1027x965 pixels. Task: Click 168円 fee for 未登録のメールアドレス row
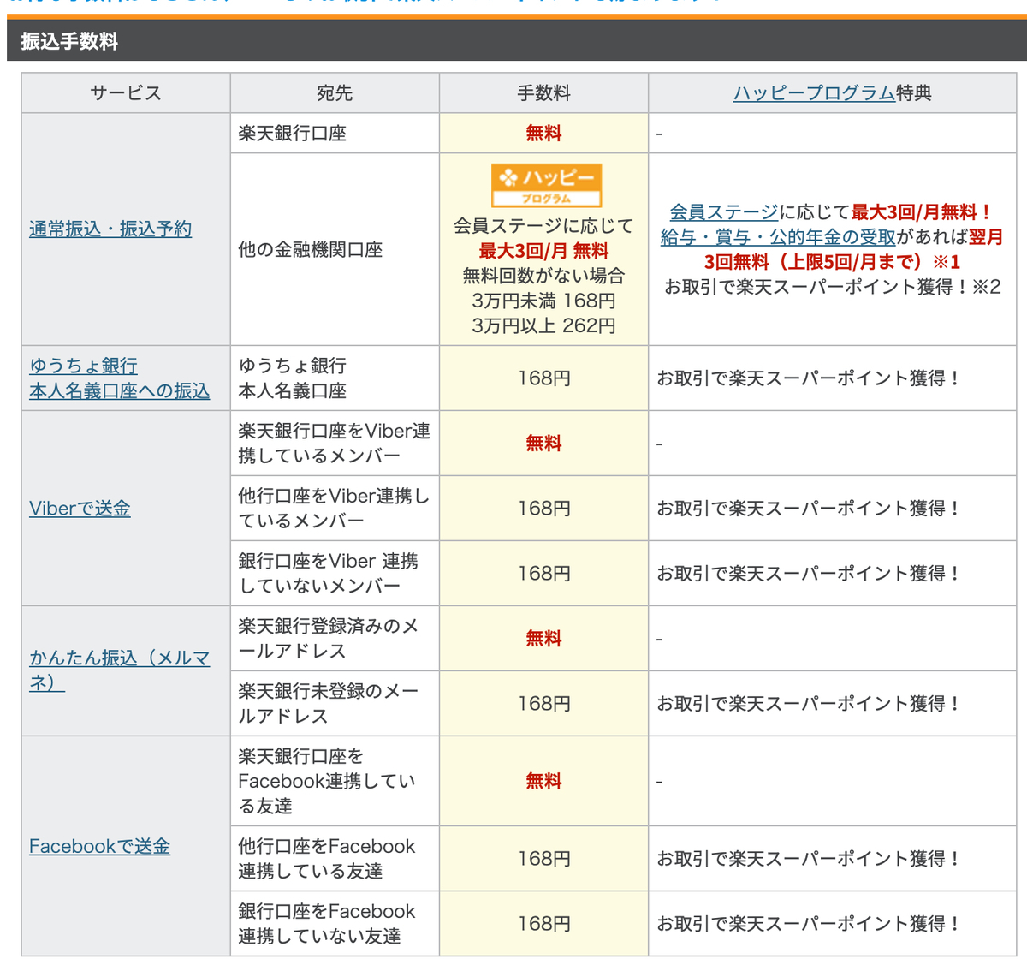(543, 704)
